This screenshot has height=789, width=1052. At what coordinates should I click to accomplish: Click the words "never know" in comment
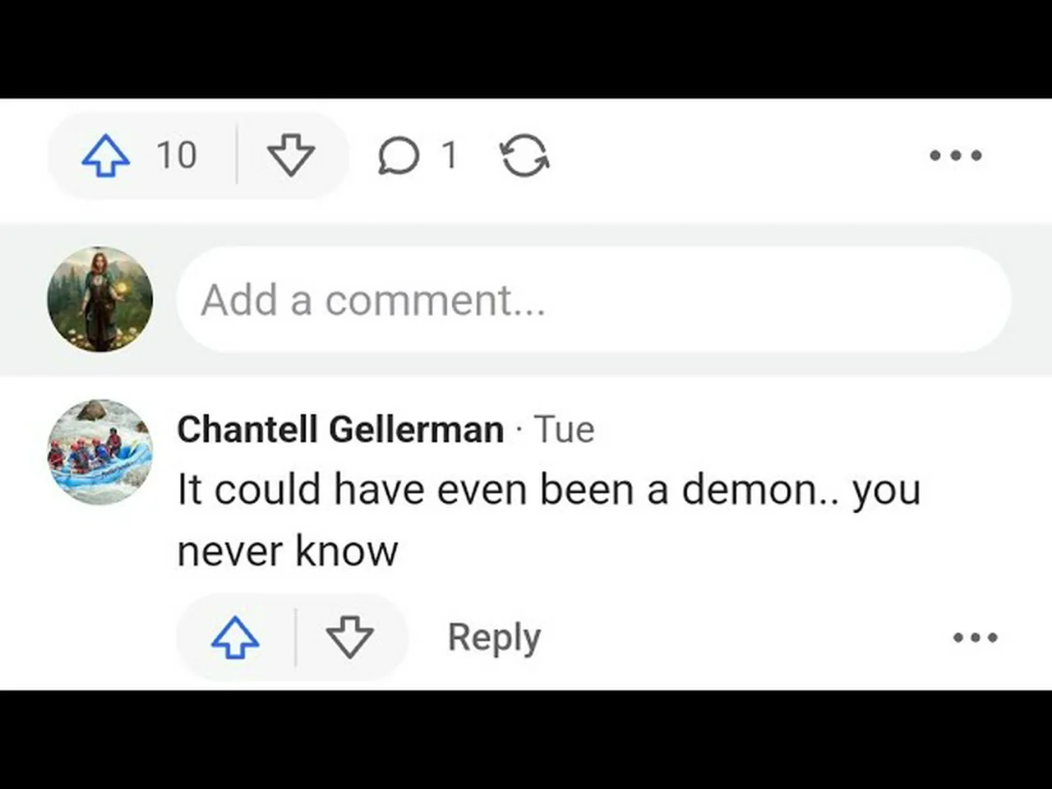[x=288, y=551]
